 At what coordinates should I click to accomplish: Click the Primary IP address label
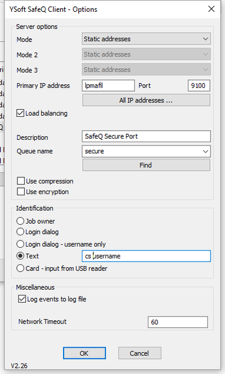[43, 86]
